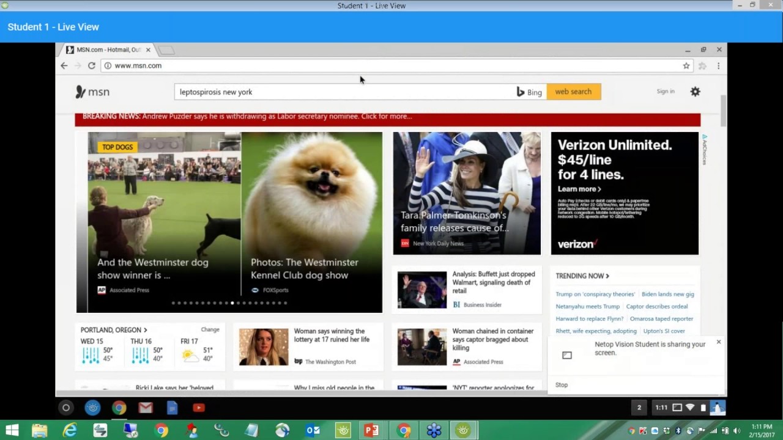Screen dimensions: 783x440
Task: Click Change weather location
Action: click(x=210, y=329)
